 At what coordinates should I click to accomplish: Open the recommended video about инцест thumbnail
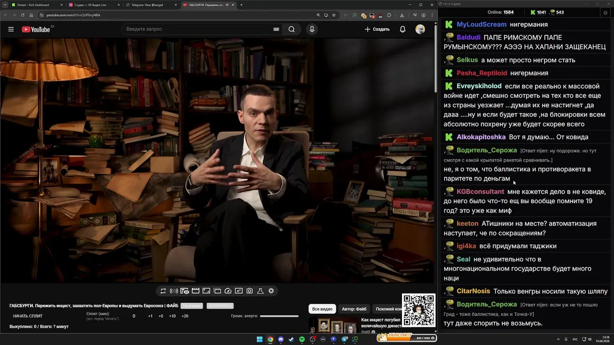point(334,325)
